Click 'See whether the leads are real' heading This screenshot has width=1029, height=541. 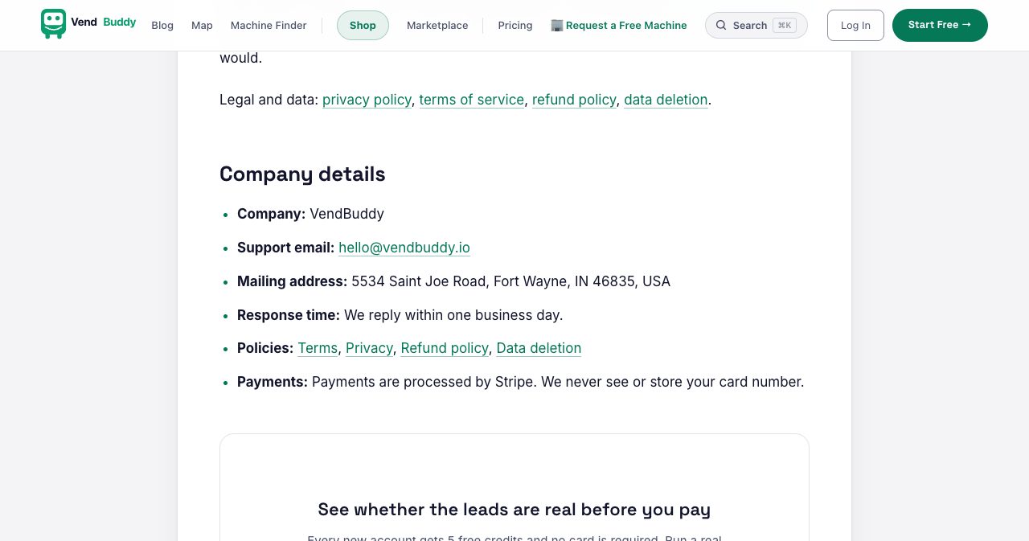[x=514, y=510]
